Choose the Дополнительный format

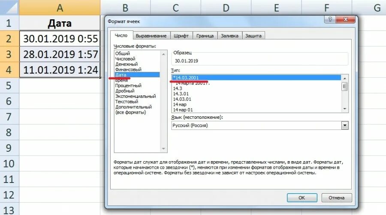(133, 107)
